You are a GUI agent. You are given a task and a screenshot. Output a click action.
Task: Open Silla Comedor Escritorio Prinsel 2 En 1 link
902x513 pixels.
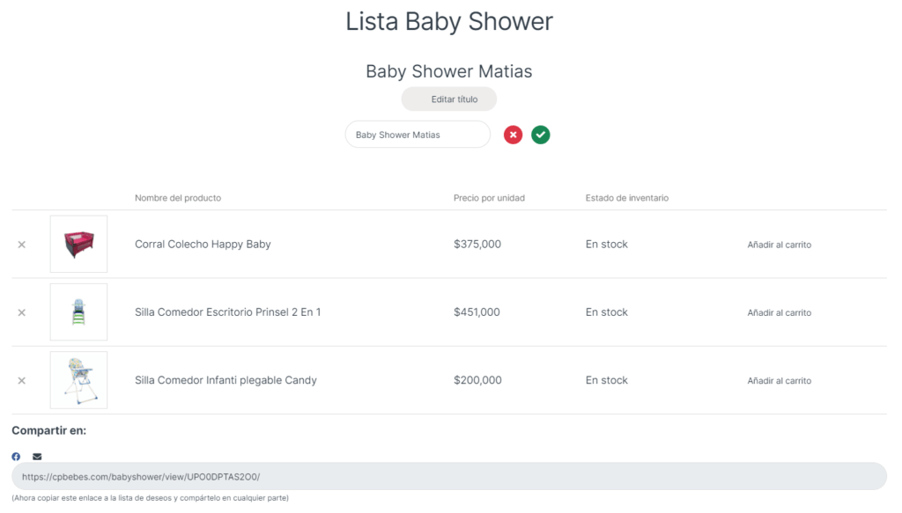click(227, 312)
